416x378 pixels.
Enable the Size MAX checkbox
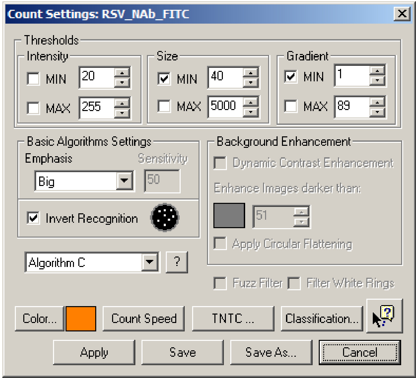pos(164,107)
